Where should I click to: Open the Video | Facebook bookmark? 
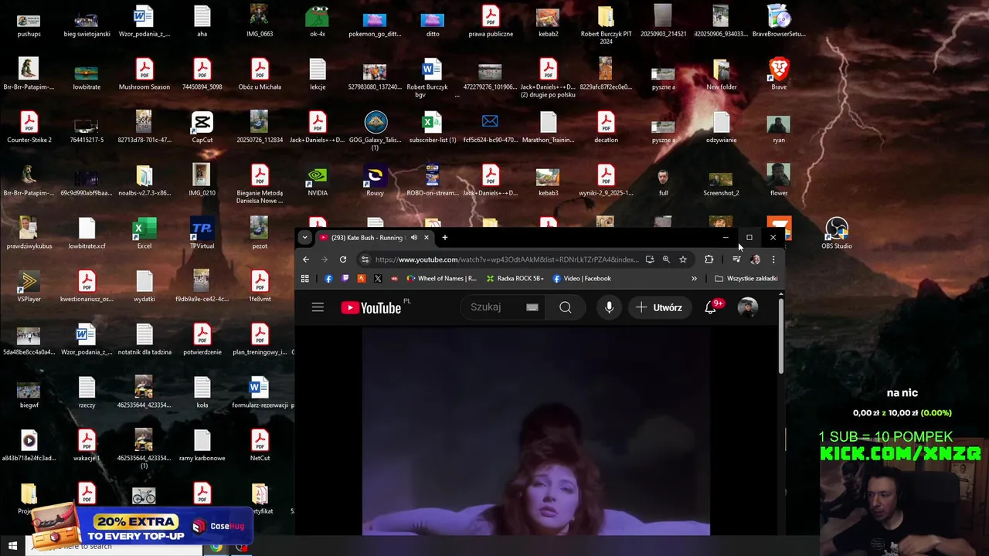pos(582,279)
